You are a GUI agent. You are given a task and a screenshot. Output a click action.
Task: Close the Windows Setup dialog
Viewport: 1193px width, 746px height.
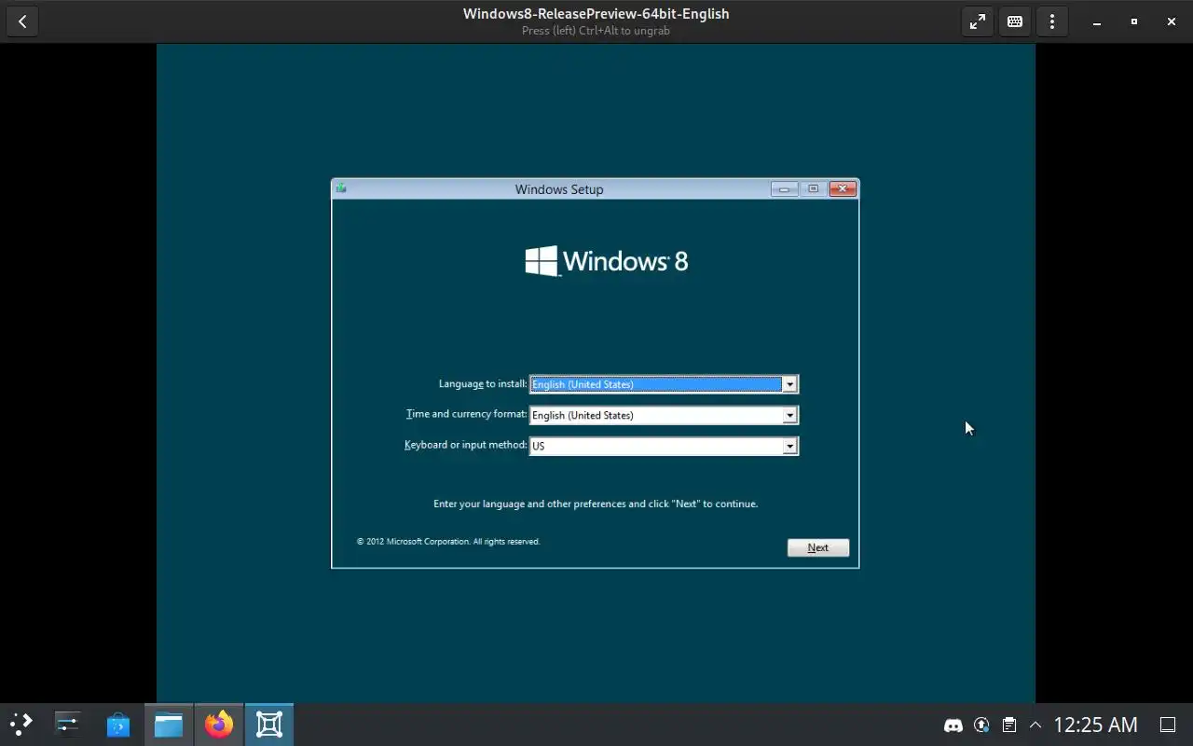[843, 189]
